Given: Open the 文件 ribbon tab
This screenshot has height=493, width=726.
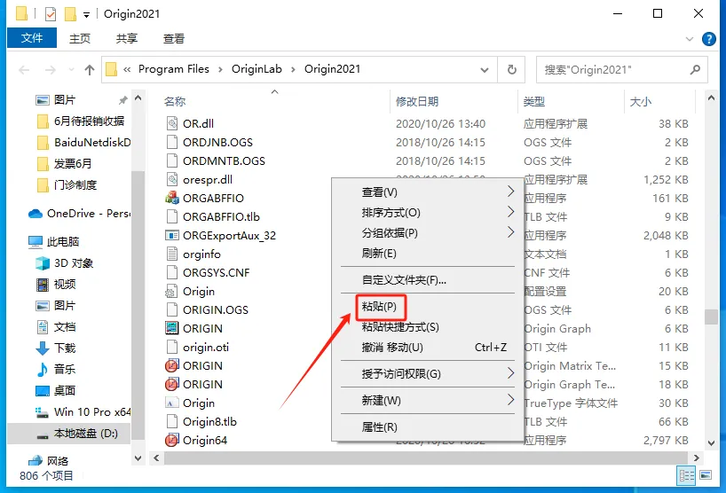Looking at the screenshot, I should pos(32,38).
